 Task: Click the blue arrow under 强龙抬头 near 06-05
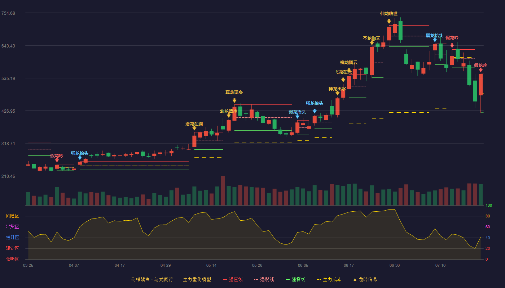(x=315, y=111)
